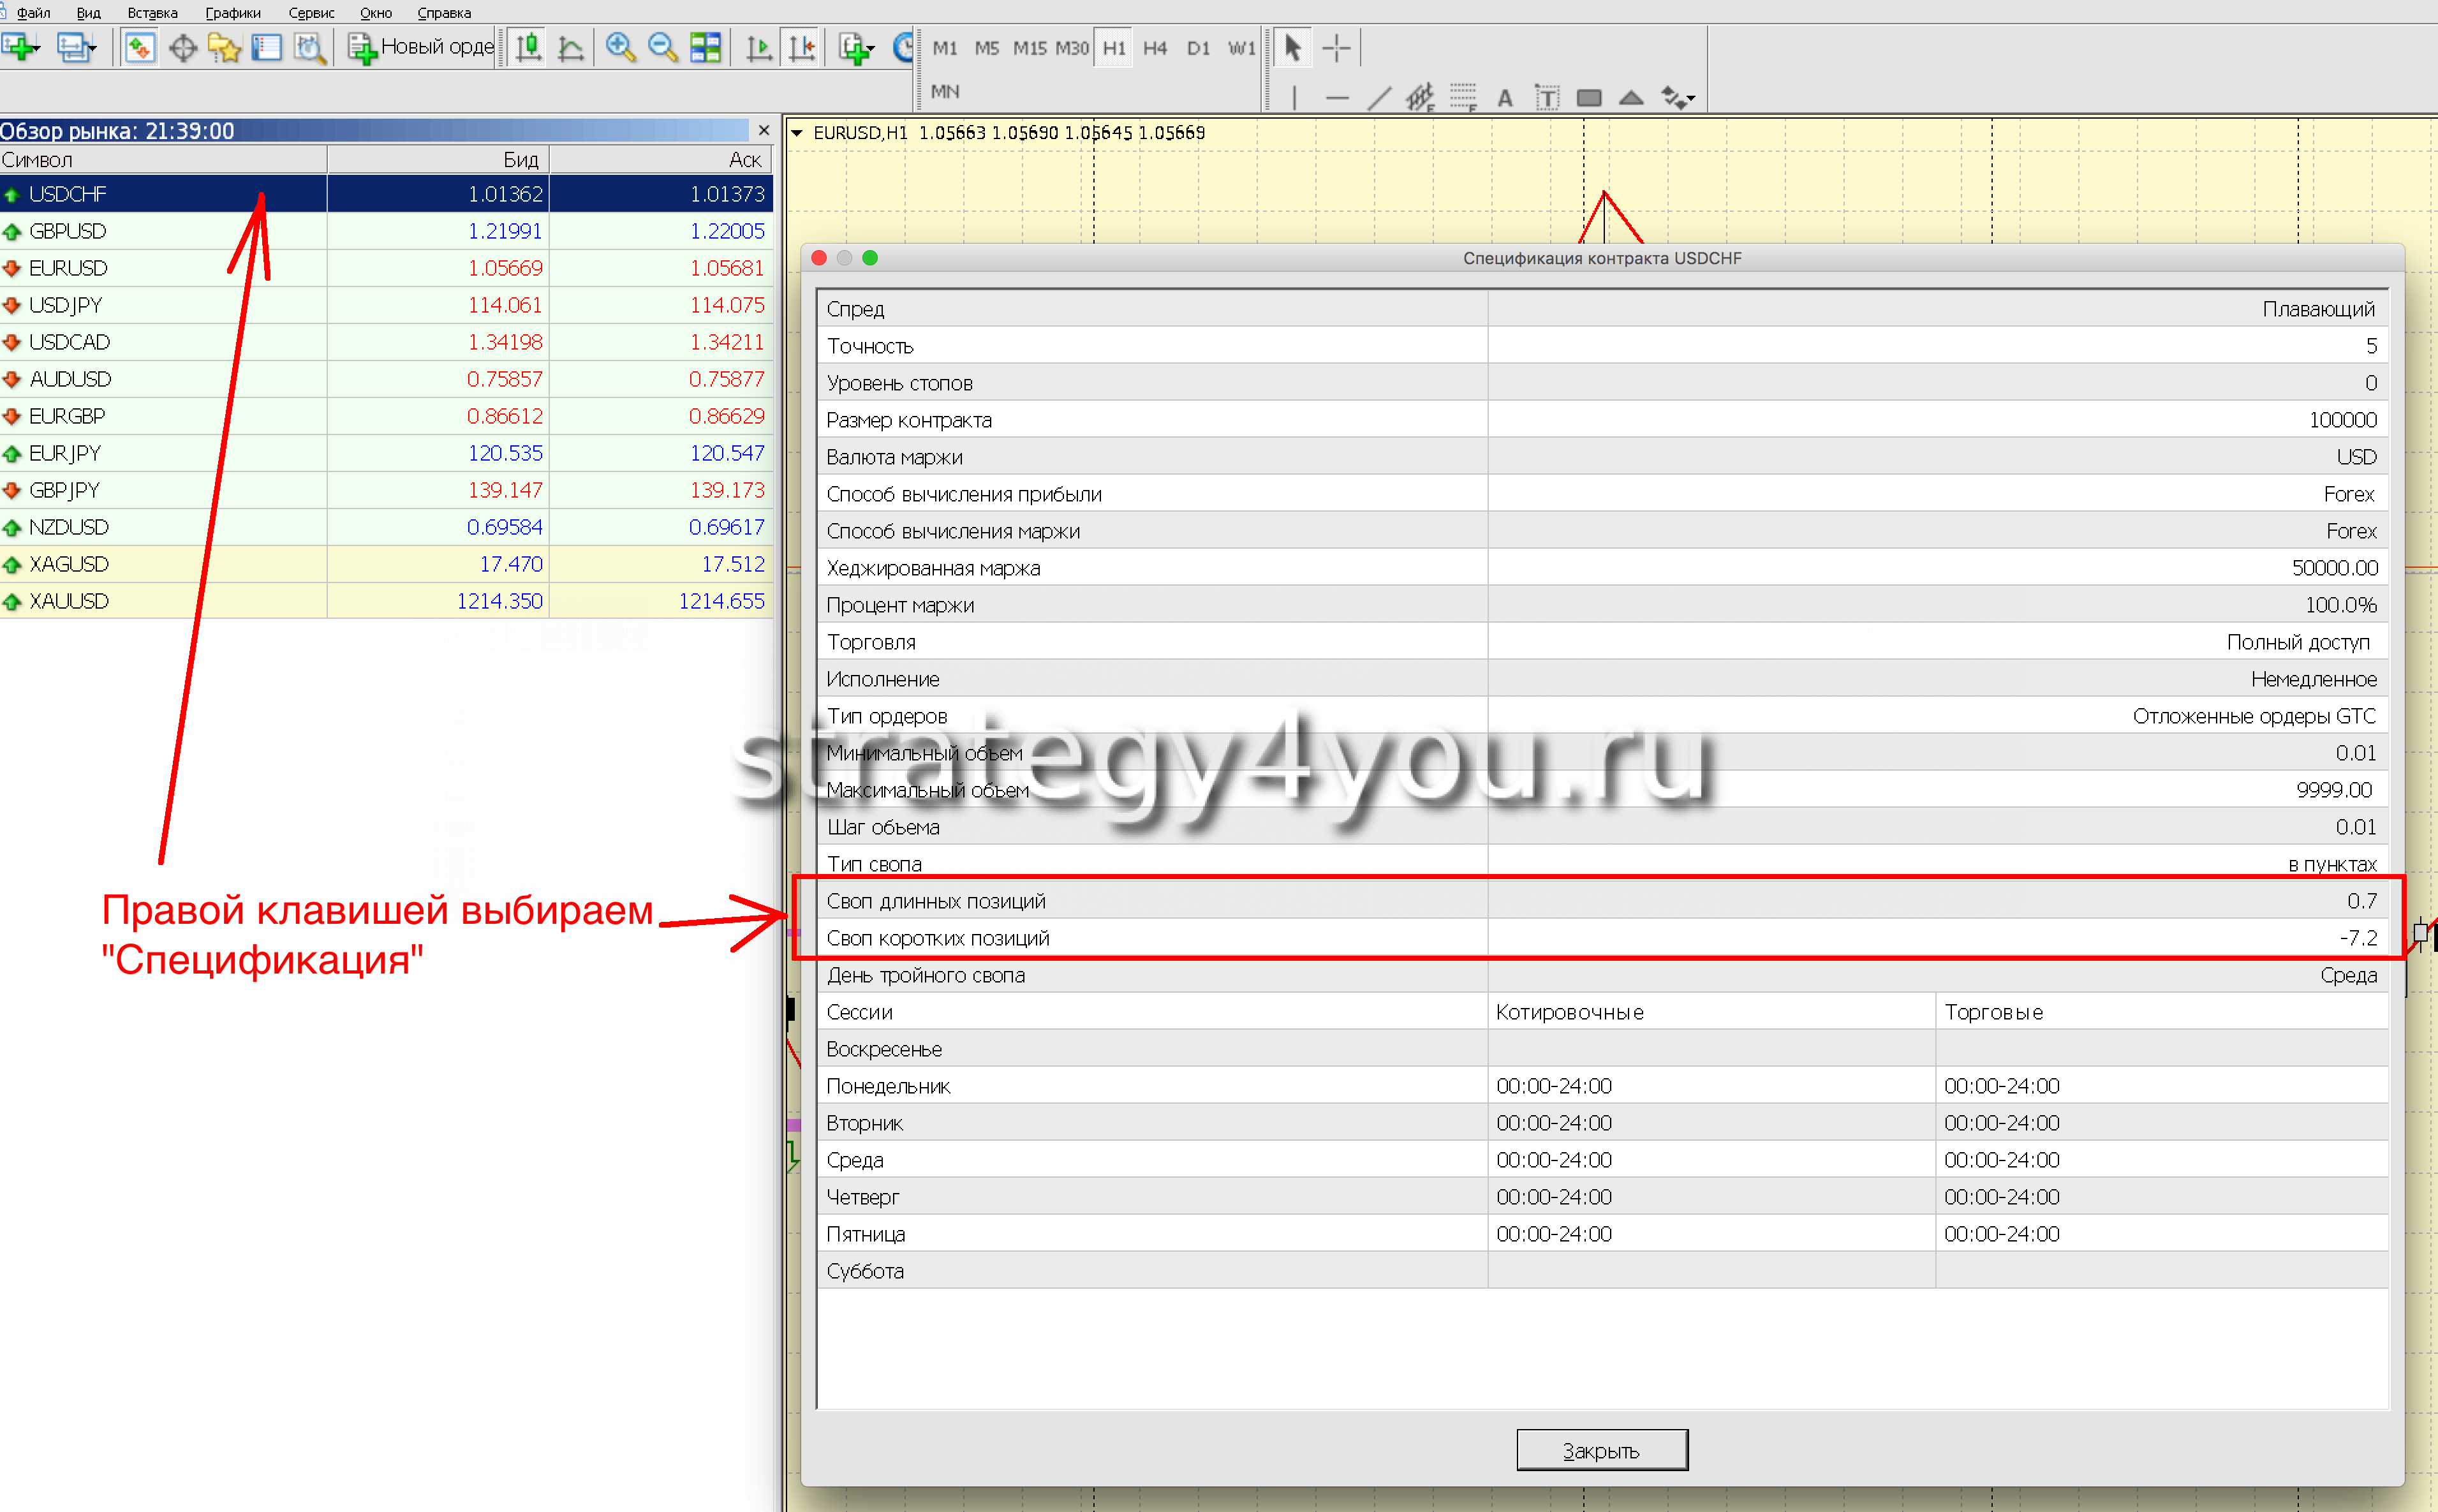Select the XAUUSD row in Market Watch
This screenshot has width=2438, height=1512.
pyautogui.click(x=69, y=601)
